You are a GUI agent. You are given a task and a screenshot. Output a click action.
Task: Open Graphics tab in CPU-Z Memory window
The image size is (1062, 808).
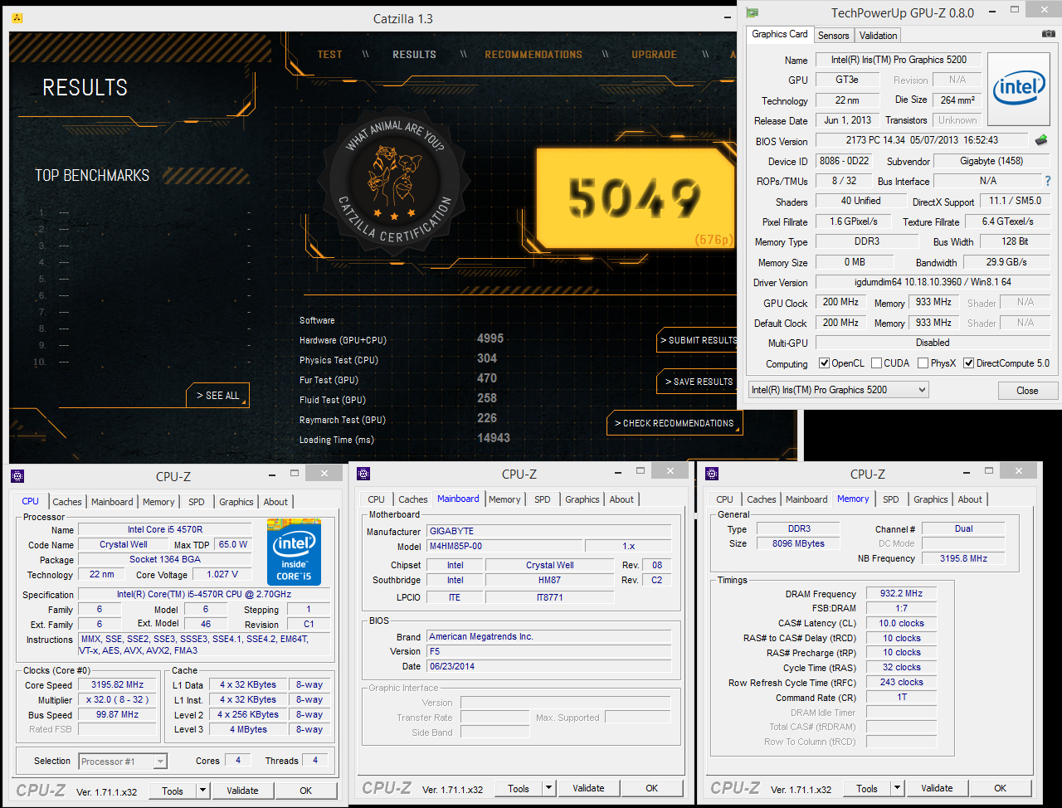930,499
